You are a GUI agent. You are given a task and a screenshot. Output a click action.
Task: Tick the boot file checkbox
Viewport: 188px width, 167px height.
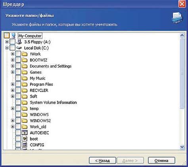pos(18,139)
